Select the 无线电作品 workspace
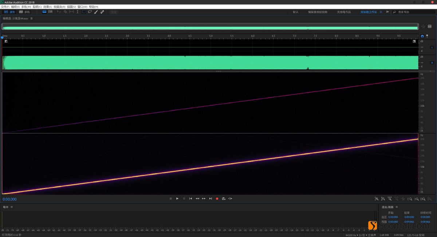 pos(344,12)
